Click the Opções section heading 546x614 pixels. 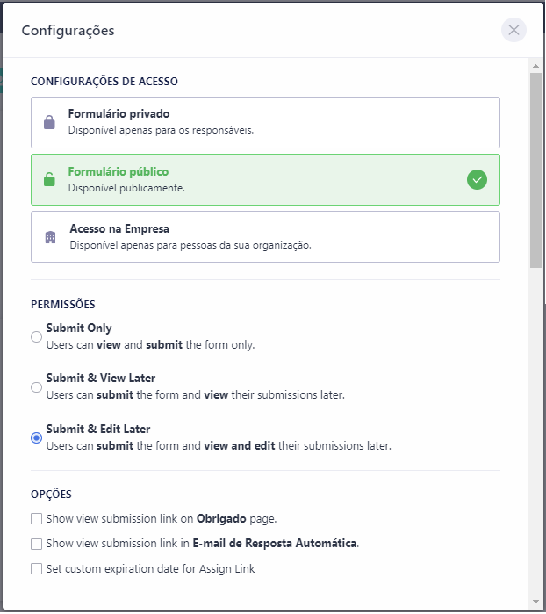coord(51,495)
